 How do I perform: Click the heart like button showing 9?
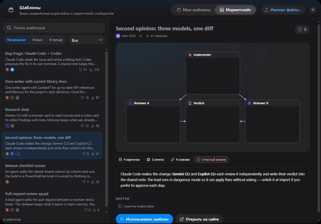[302, 30]
